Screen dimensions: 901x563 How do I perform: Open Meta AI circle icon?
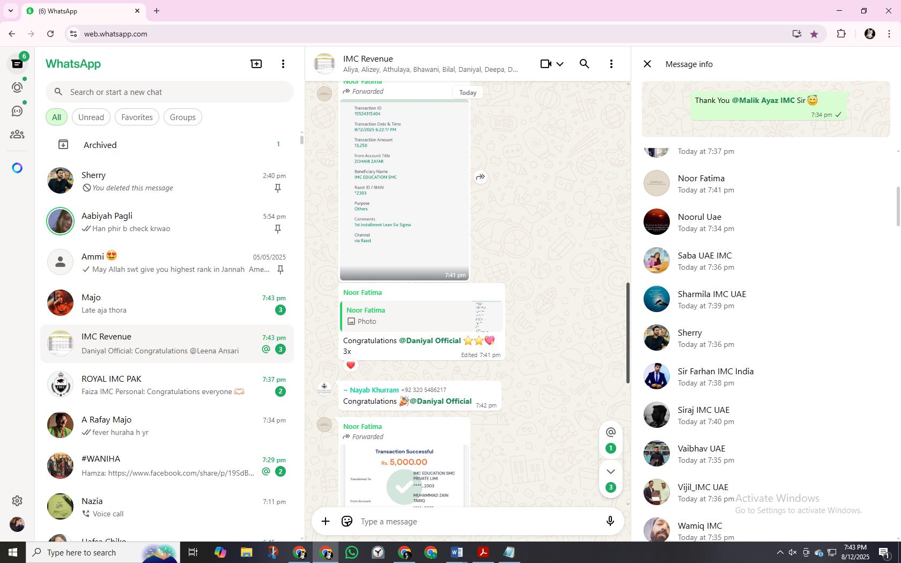(x=17, y=168)
